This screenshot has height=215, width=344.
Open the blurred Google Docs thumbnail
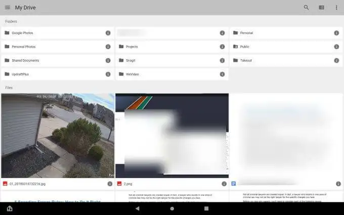286,136
